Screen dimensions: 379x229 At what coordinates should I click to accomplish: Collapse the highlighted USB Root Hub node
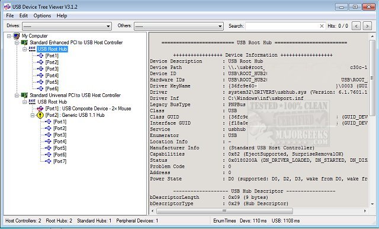(x=25, y=49)
